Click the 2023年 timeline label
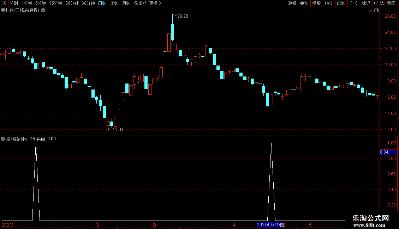 coord(9,225)
